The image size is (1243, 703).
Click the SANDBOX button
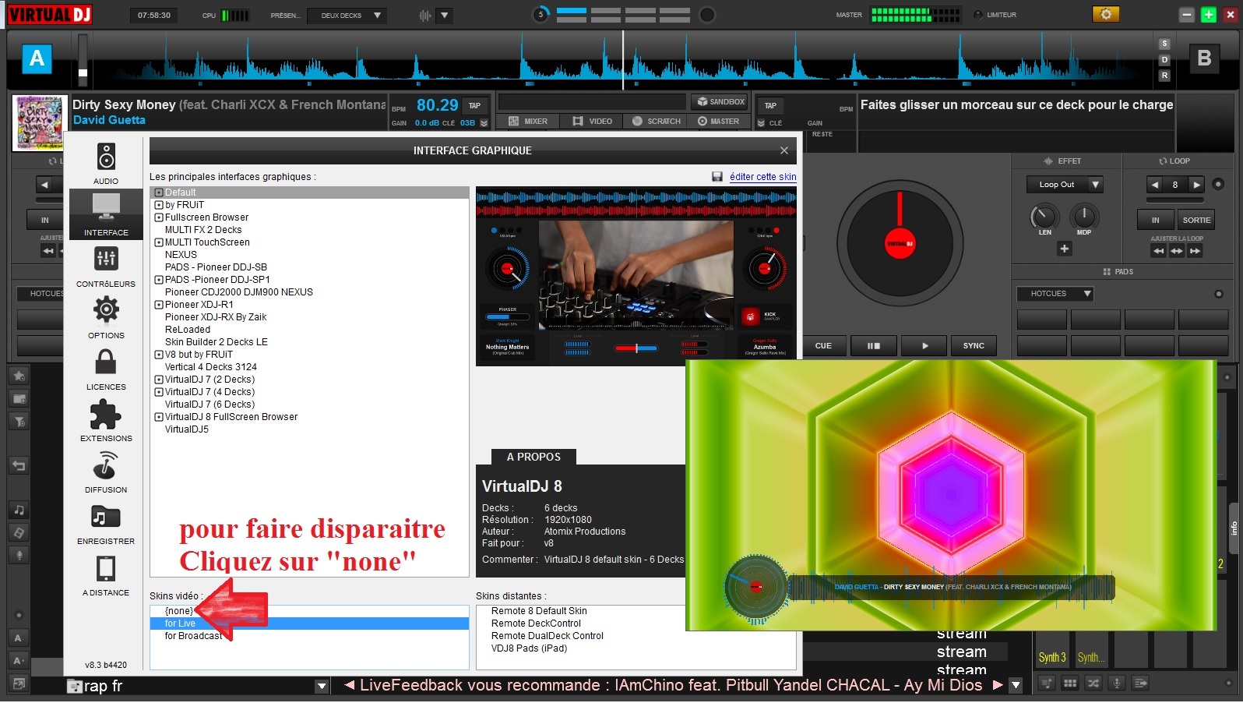tap(720, 101)
